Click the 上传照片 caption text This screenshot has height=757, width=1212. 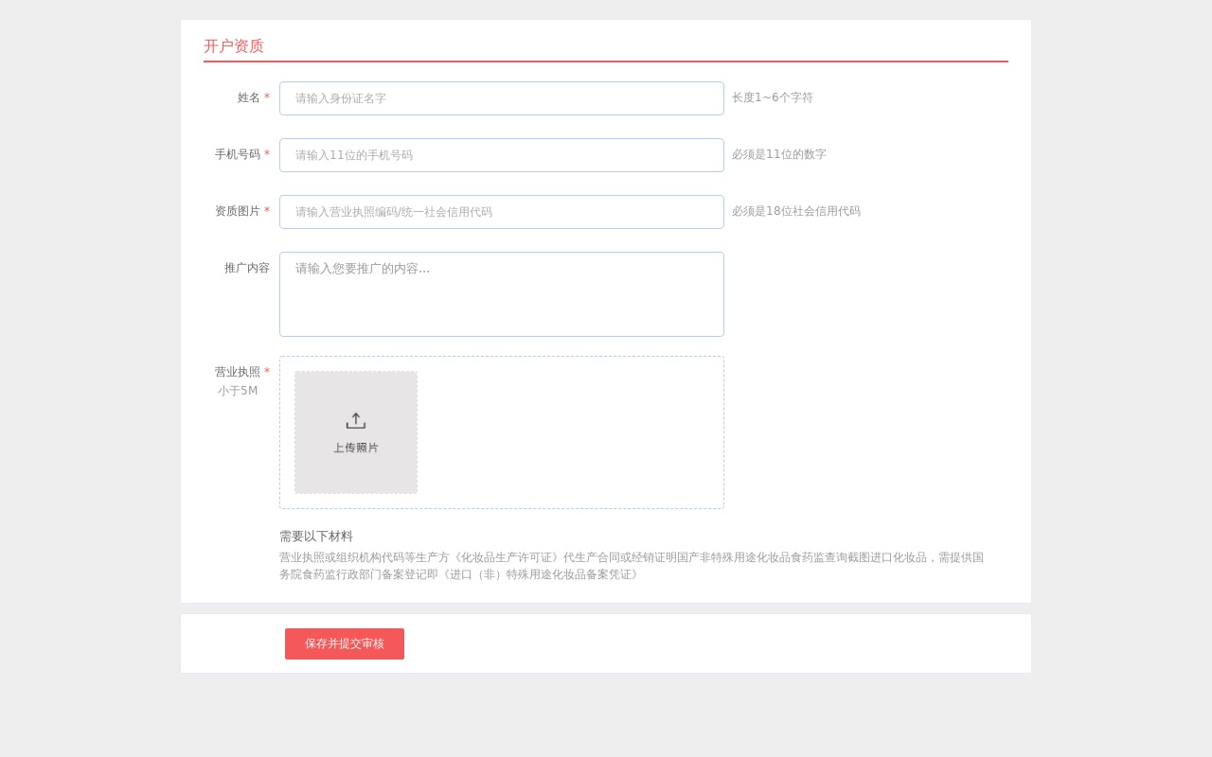click(x=356, y=448)
